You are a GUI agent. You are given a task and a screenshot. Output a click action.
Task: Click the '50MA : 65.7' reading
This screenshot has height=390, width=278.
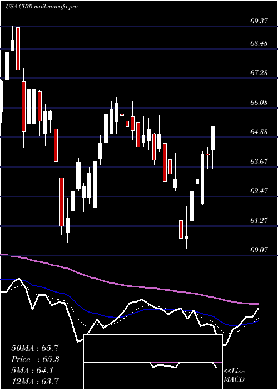tap(35, 348)
